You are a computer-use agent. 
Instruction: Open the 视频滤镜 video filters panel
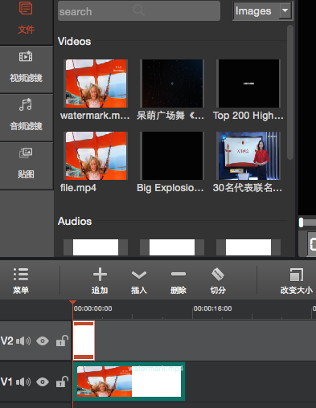pyautogui.click(x=26, y=69)
